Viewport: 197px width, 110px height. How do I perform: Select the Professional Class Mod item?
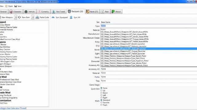point(10,79)
